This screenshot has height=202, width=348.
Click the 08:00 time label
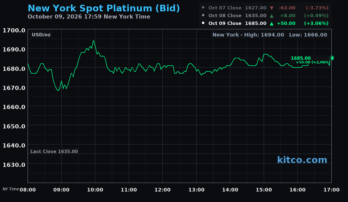[x=28, y=190]
